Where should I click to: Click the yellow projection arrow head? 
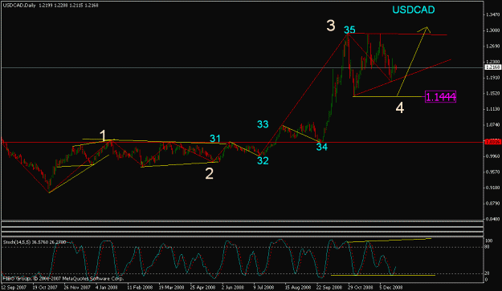coord(424,30)
